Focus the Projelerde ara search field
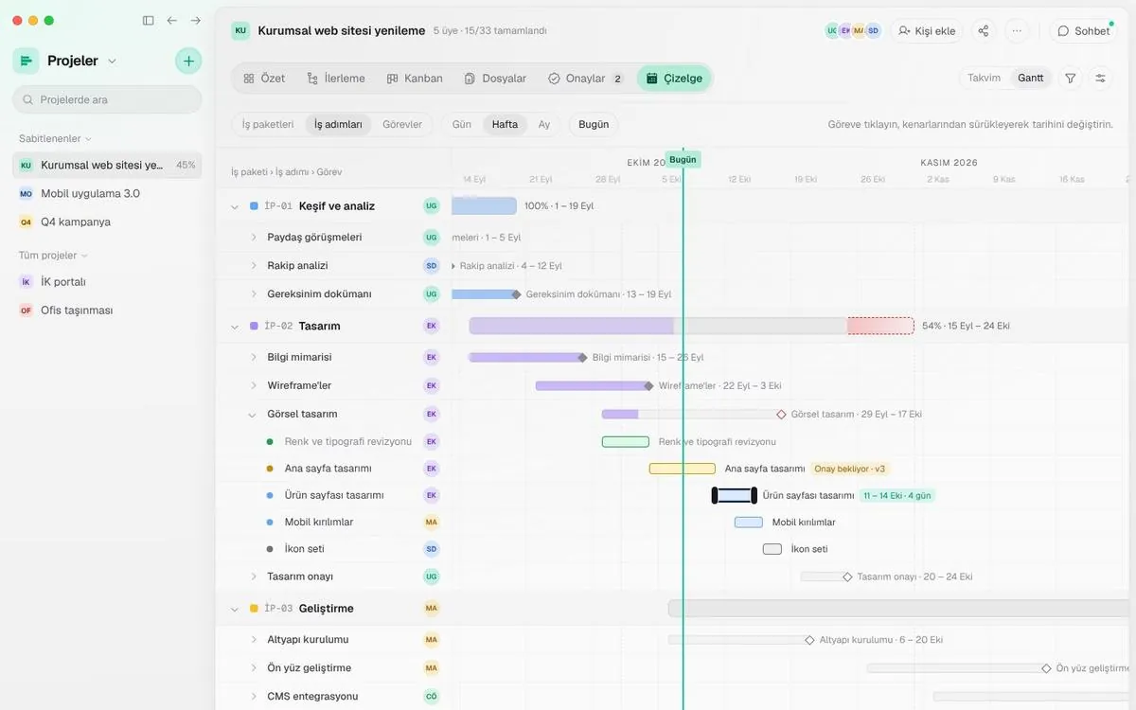The image size is (1136, 710). click(107, 99)
